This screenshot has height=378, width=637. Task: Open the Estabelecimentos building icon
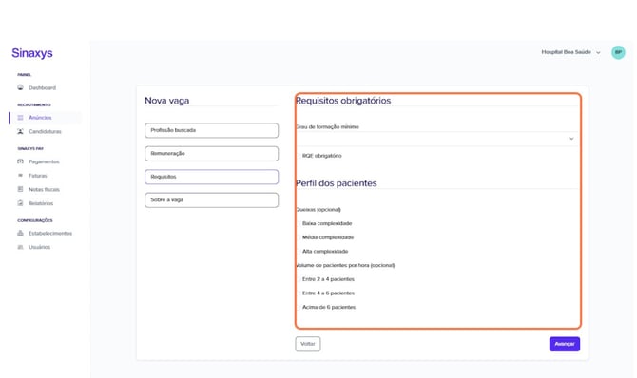click(20, 233)
